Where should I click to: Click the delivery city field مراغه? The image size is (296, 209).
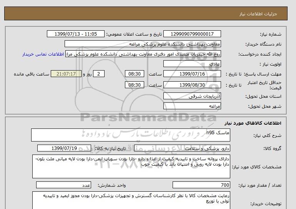point(192,106)
